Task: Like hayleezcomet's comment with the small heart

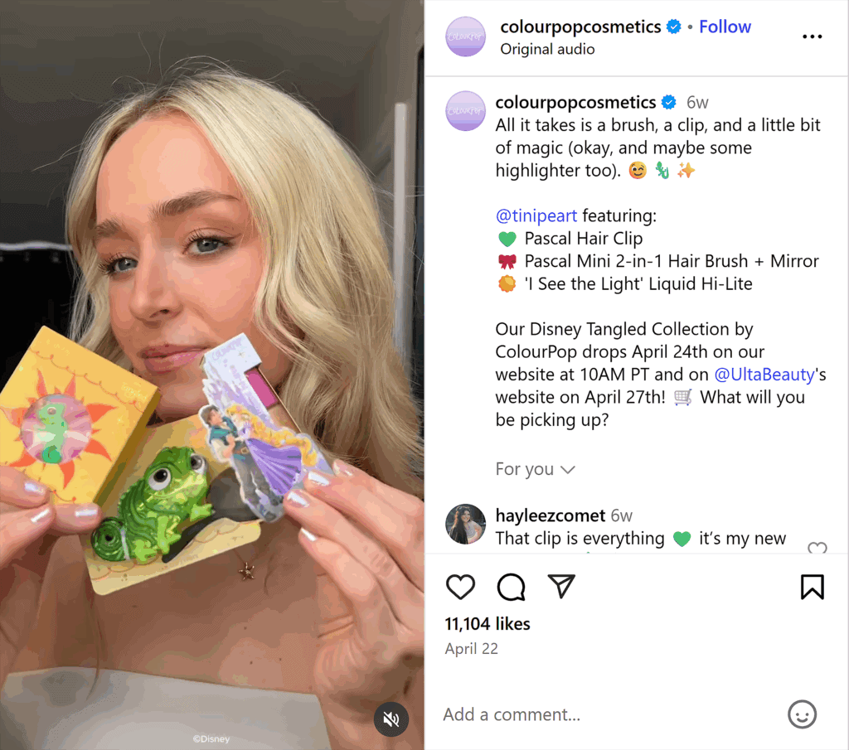Action: pyautogui.click(x=817, y=549)
